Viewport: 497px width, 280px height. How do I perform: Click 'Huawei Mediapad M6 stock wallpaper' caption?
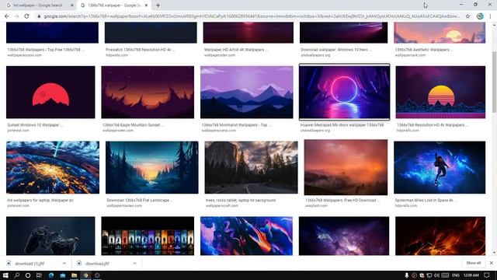(x=342, y=125)
